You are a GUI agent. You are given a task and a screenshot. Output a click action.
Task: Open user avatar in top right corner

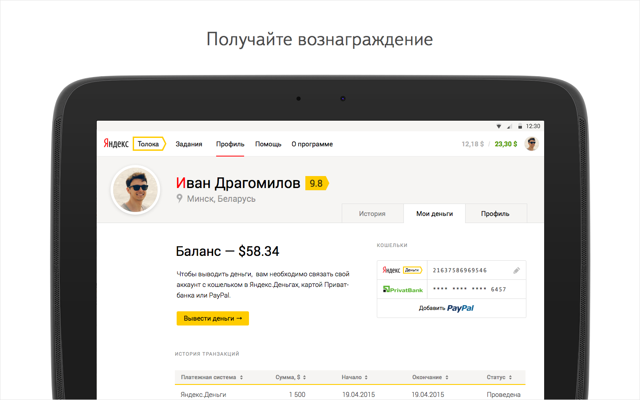[x=532, y=144]
